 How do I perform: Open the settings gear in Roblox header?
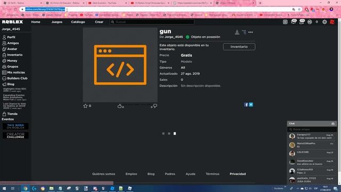pos(324,22)
